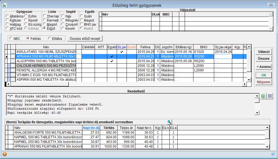Click the Választ button
The image size is (278, 159).
[x=264, y=52]
